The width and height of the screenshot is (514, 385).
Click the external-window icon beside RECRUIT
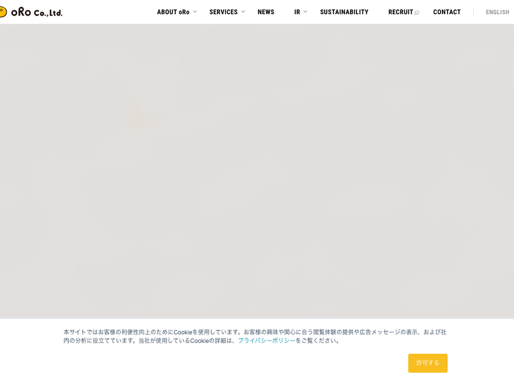click(x=417, y=13)
